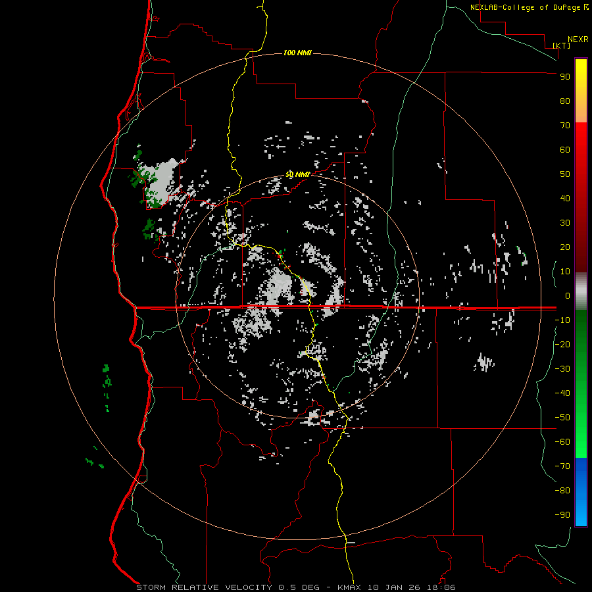592x592 pixels.
Task: Click the 50 NMI range ring label
Action: [x=297, y=174]
